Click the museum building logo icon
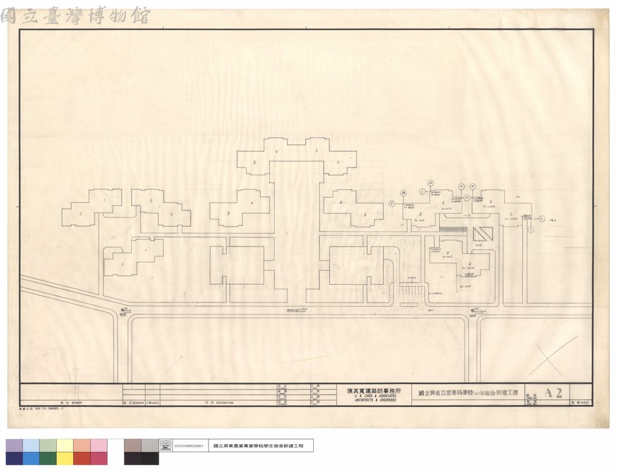 click(x=166, y=446)
